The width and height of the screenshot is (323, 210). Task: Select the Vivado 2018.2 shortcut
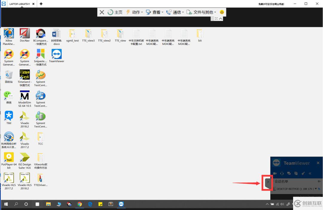pyautogui.click(x=25, y=119)
